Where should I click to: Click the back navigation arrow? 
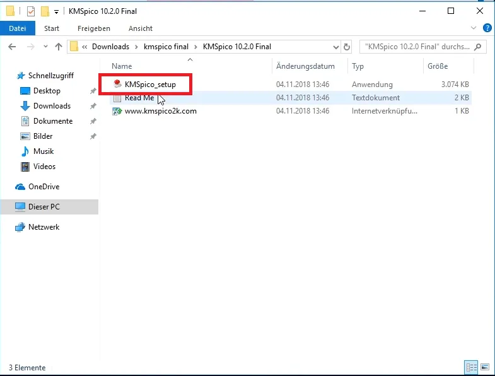[x=12, y=47]
